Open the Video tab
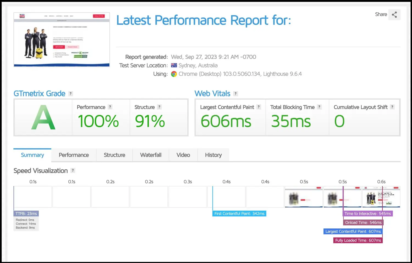Screen dimensions: 412x263 coord(183,155)
